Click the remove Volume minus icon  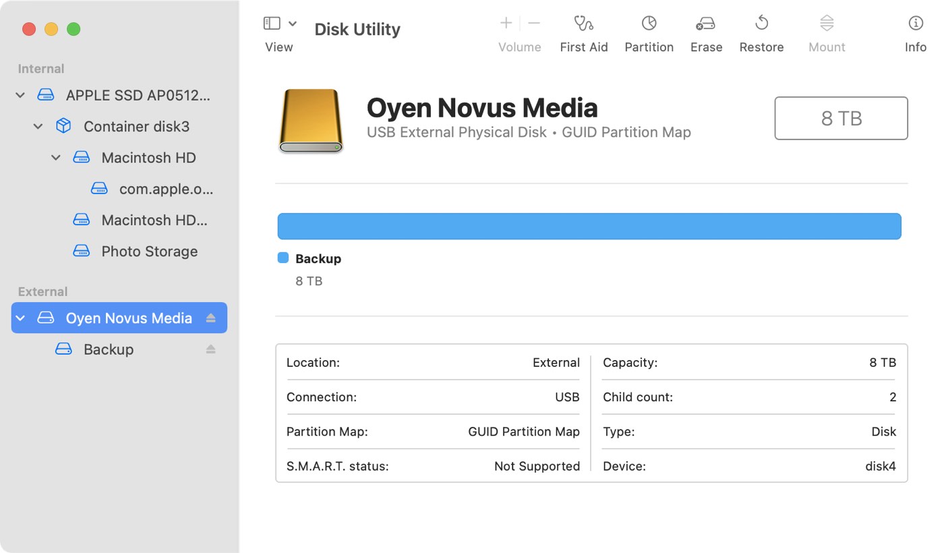coord(534,24)
